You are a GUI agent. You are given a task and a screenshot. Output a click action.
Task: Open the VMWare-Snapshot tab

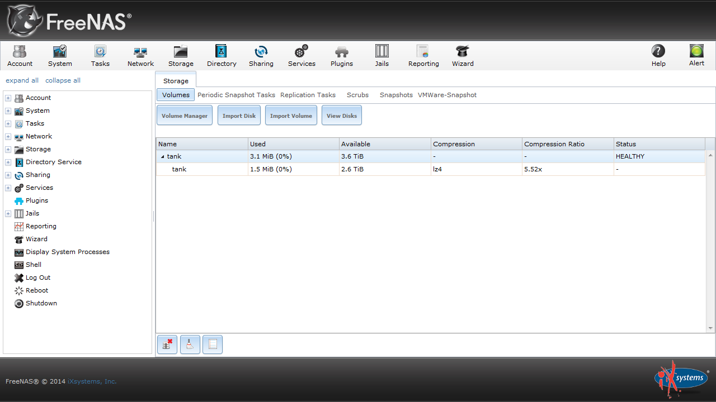coord(447,95)
